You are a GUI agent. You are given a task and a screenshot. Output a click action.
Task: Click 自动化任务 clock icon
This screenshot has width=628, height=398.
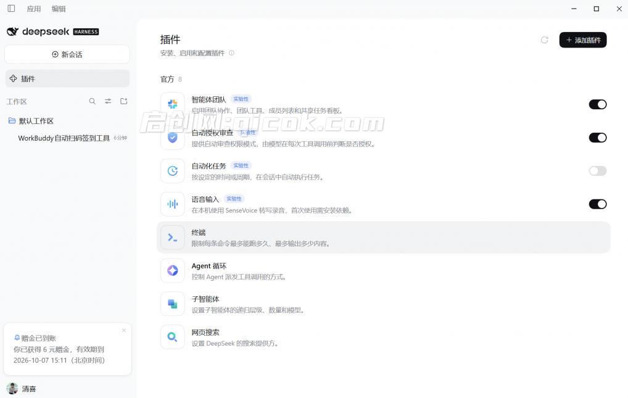(x=173, y=171)
